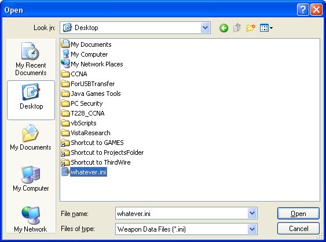Click into the File name text field
This screenshot has height=242, width=326.
point(181,213)
